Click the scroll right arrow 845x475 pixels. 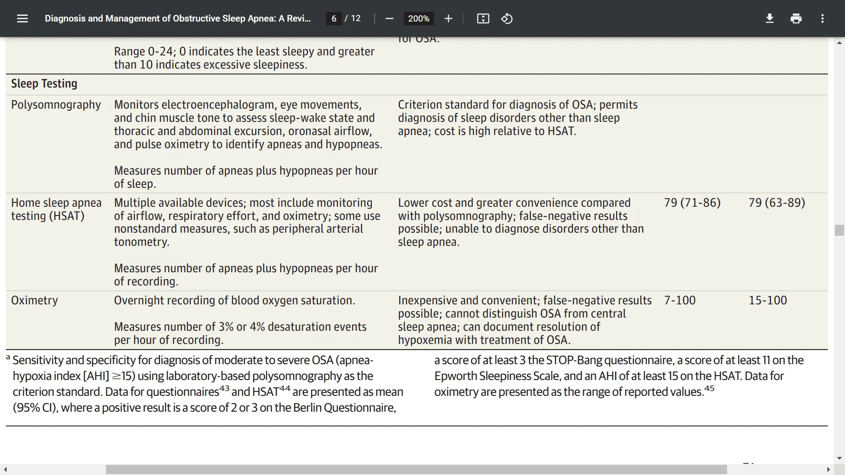coord(828,470)
